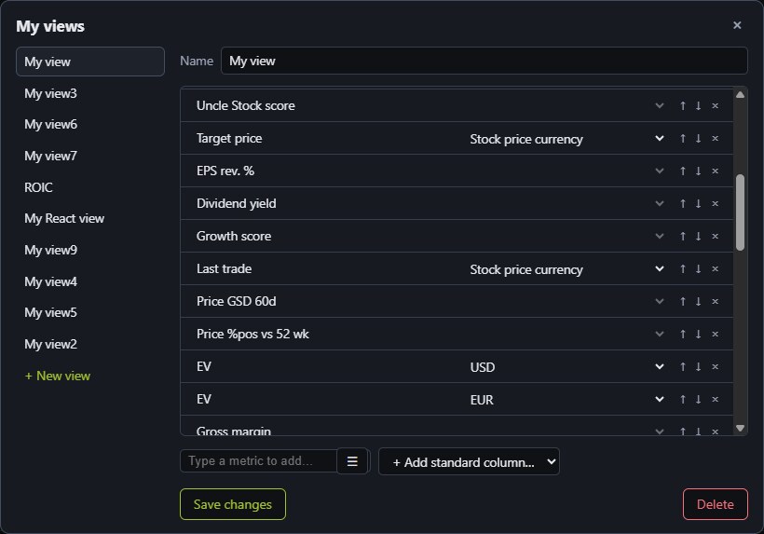
Task: Open the metric list hamburger menu
Action: [352, 461]
